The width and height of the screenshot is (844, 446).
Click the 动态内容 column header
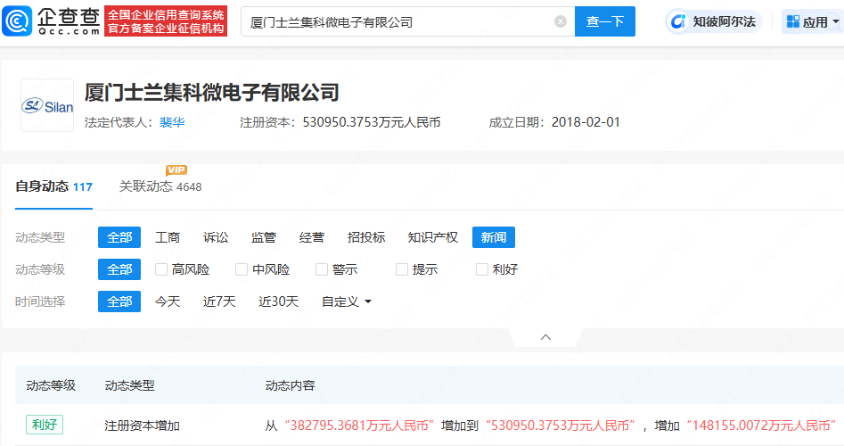point(291,385)
